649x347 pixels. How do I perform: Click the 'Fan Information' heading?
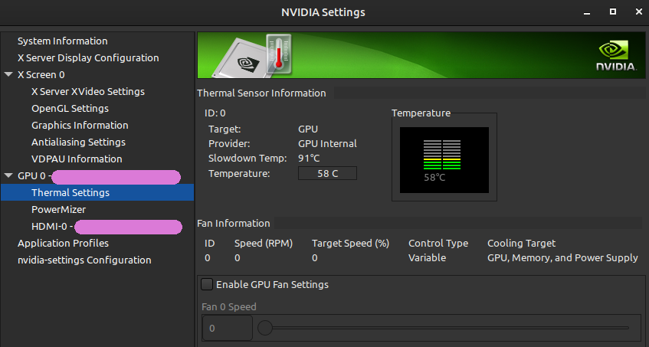pyautogui.click(x=234, y=224)
